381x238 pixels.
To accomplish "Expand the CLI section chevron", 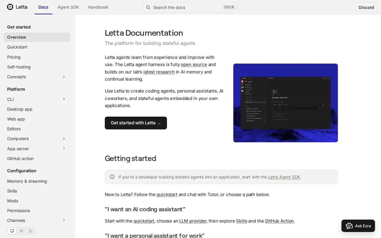I will 64,99.
